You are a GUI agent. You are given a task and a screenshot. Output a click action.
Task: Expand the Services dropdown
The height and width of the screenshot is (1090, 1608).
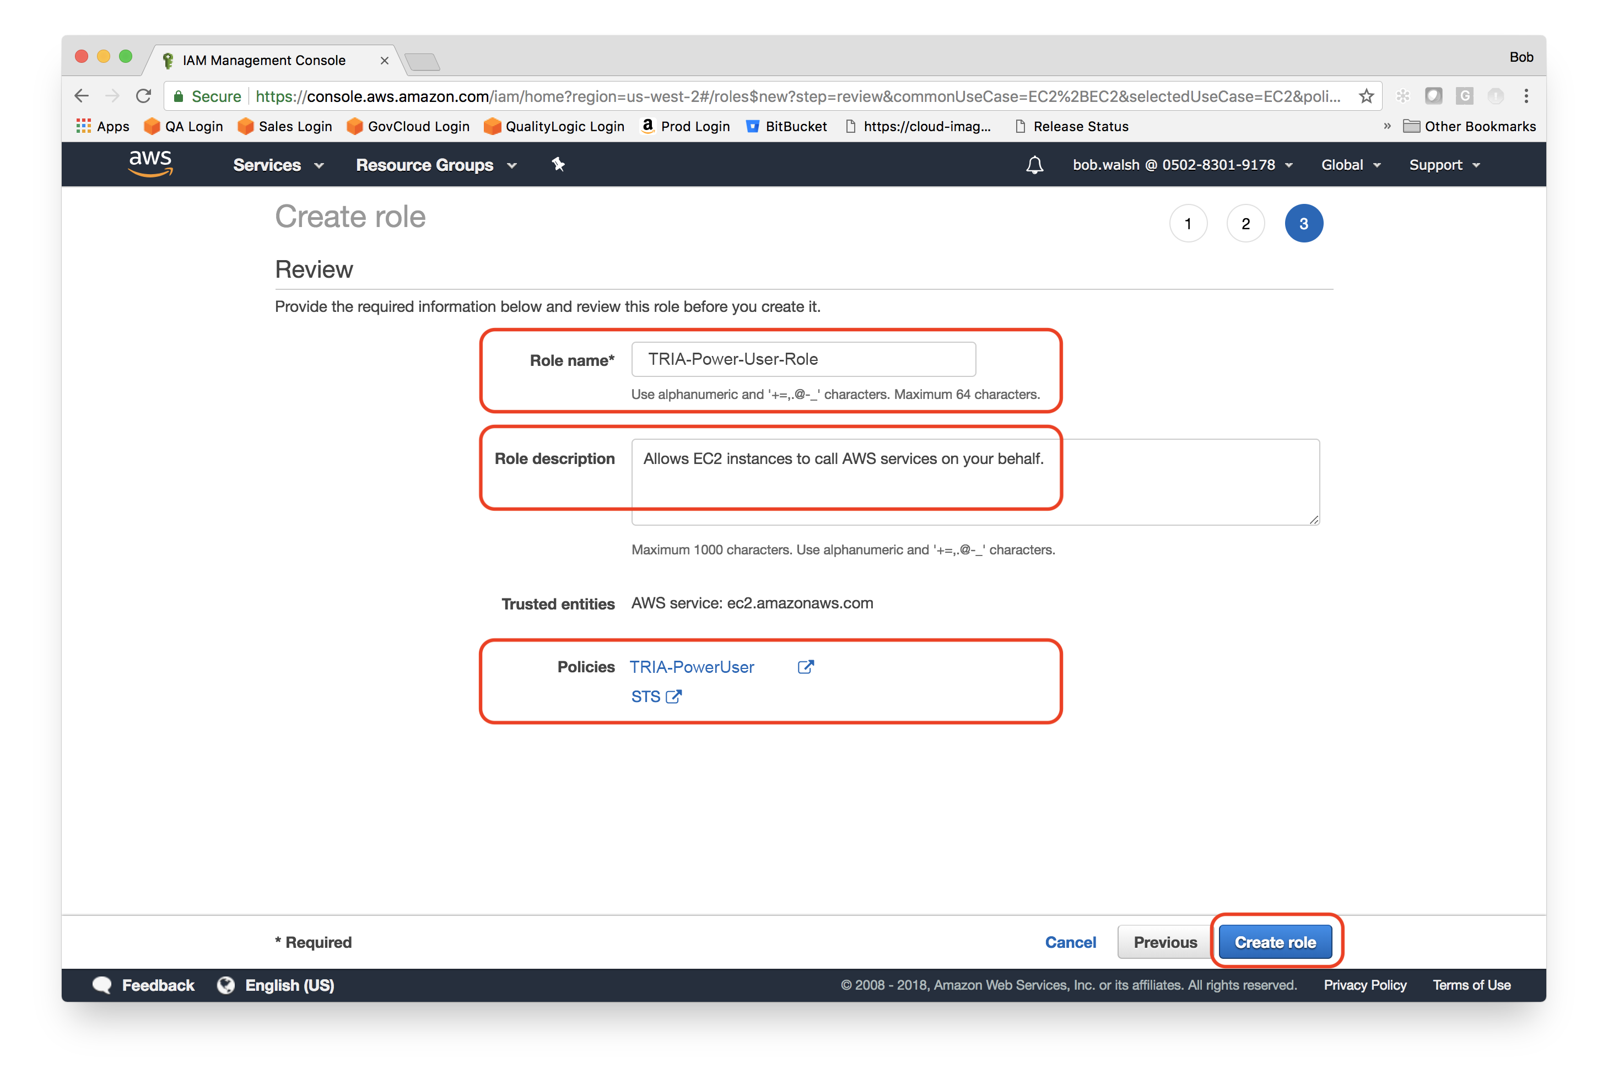278,165
